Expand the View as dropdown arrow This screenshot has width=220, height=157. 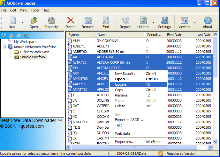[x=195, y=22]
